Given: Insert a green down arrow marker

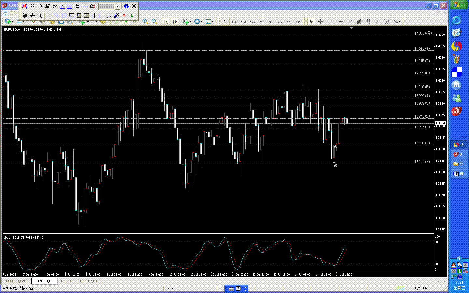Looking at the screenshot, I should [x=132, y=15].
